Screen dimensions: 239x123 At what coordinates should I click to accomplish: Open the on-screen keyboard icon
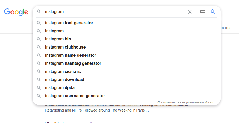click(x=203, y=12)
